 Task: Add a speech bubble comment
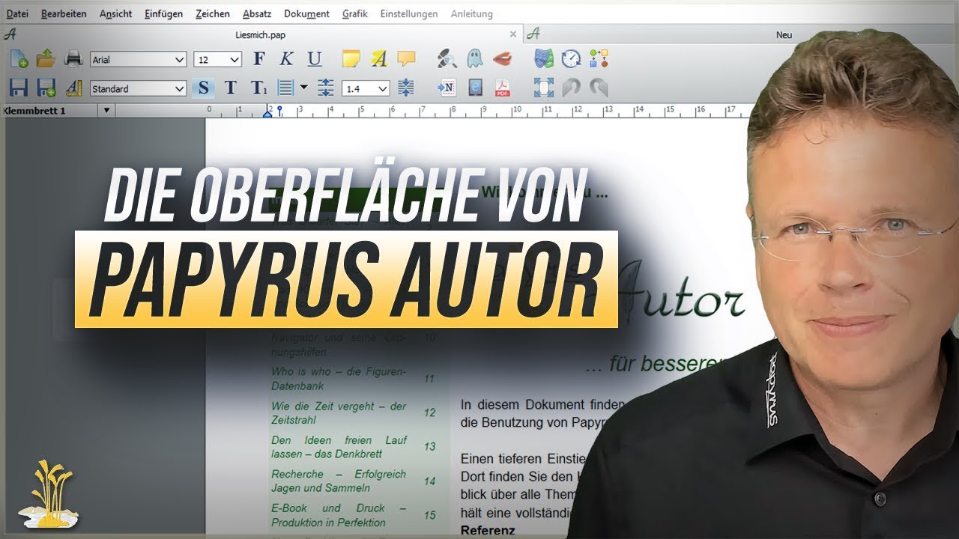(406, 58)
